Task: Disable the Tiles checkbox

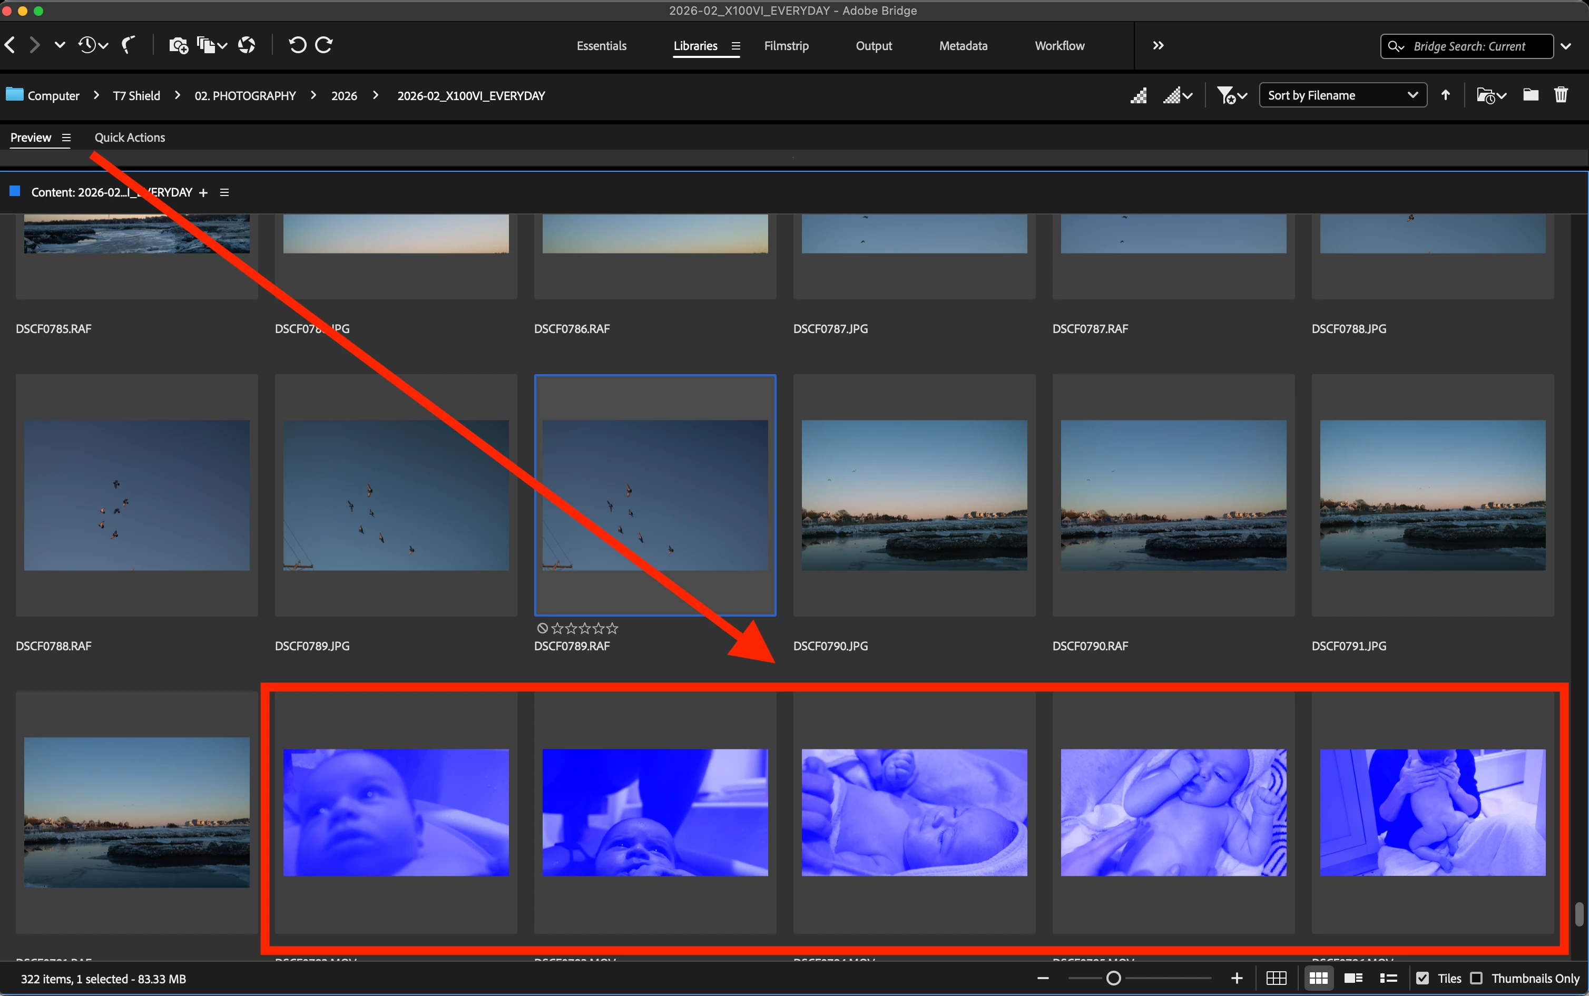Action: [1423, 978]
